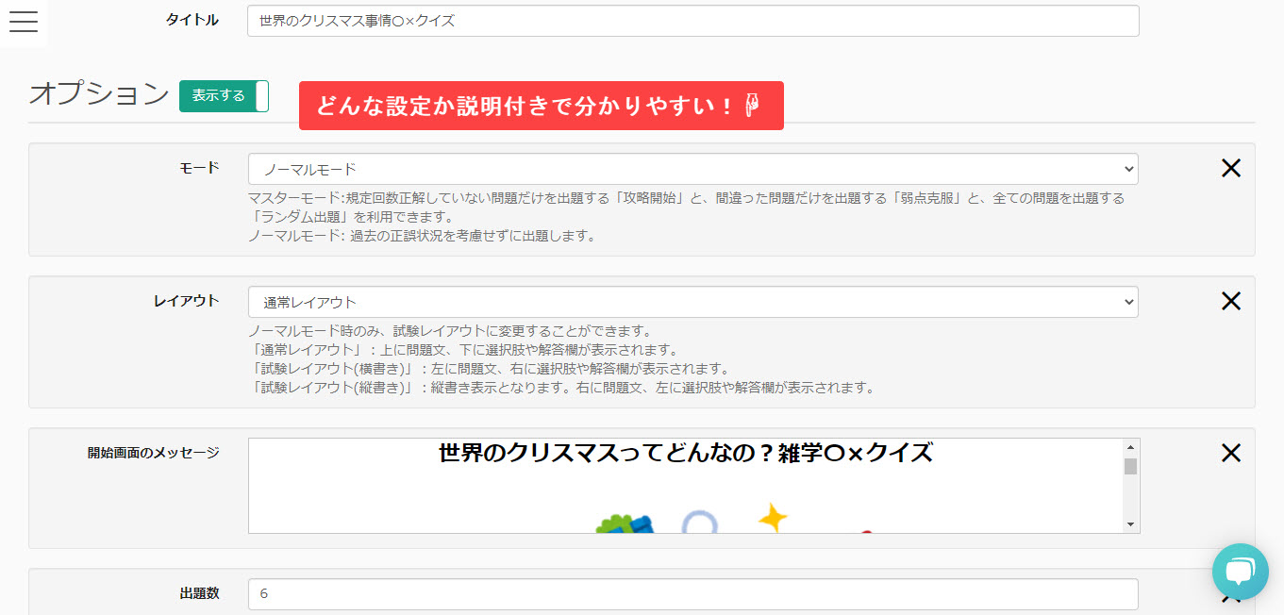This screenshot has height=615, width=1284.
Task: Remove the モード option with its X
Action: (1230, 169)
